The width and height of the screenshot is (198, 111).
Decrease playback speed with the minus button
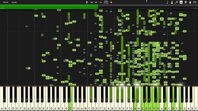pyautogui.click(x=101, y=2)
